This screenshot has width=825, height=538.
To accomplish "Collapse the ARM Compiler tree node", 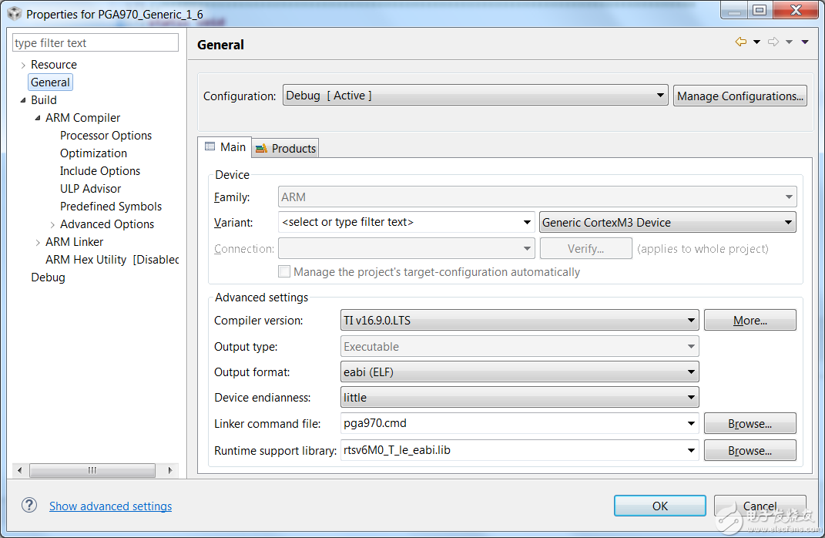I will click(x=38, y=118).
